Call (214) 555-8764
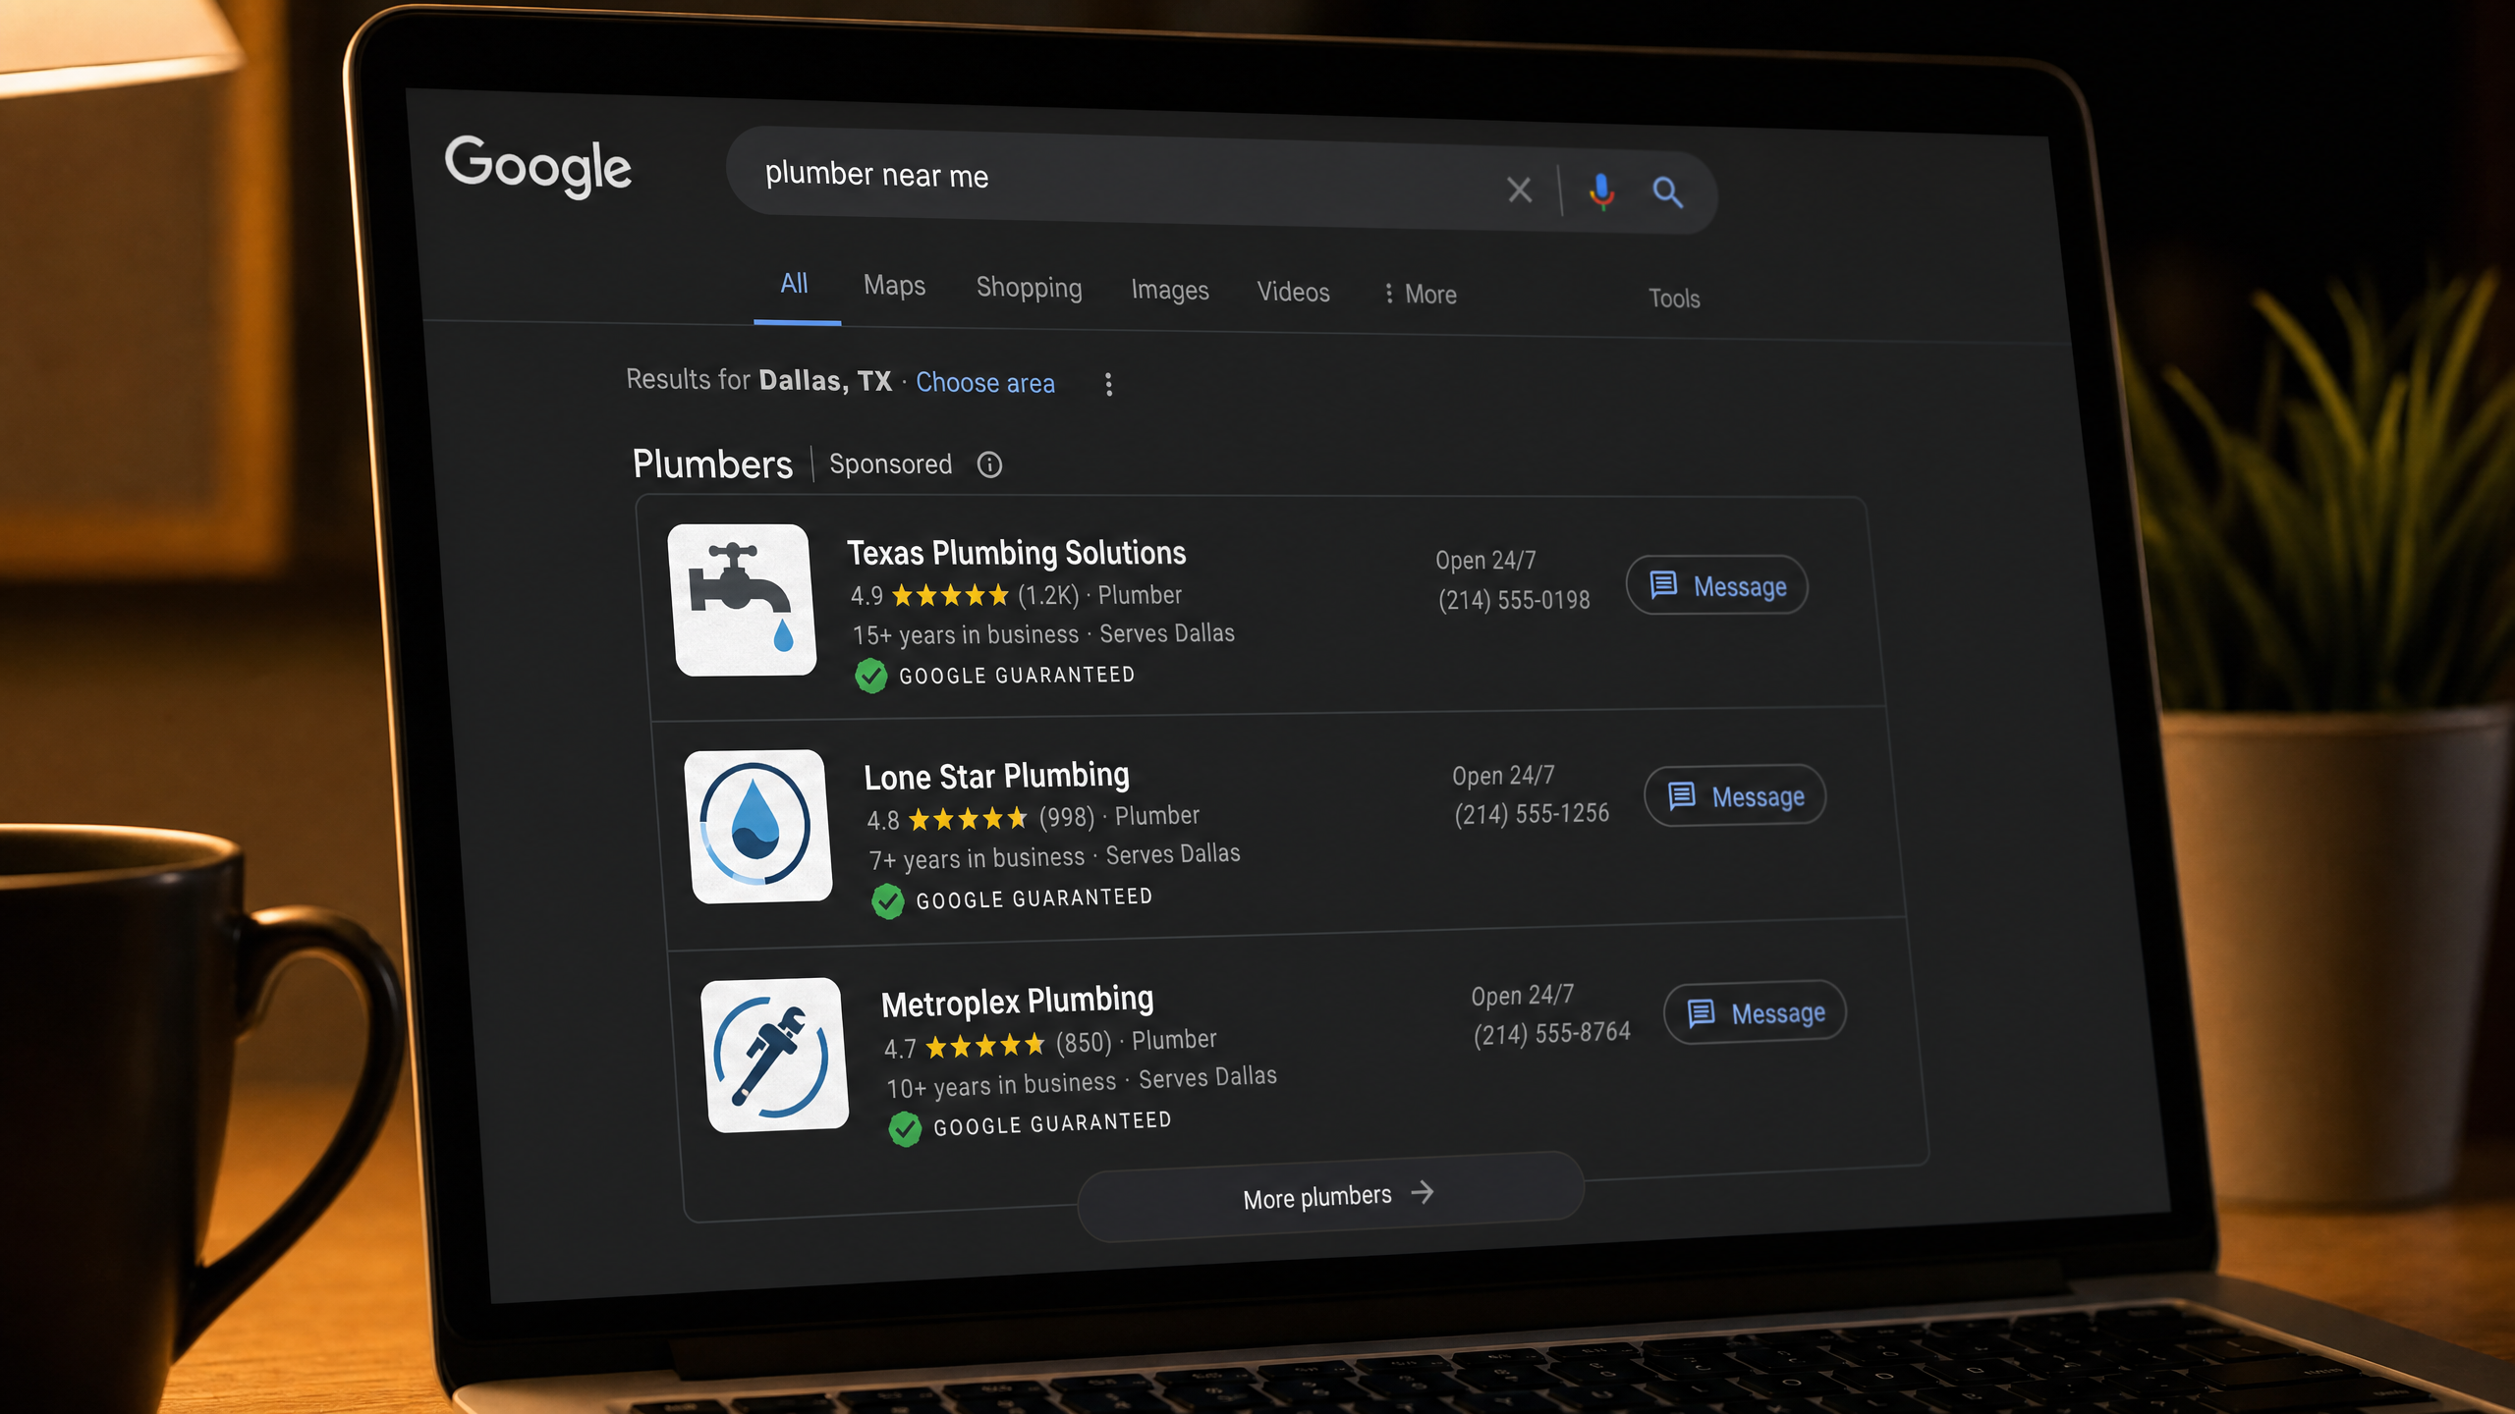2515x1414 pixels. coord(1551,1033)
